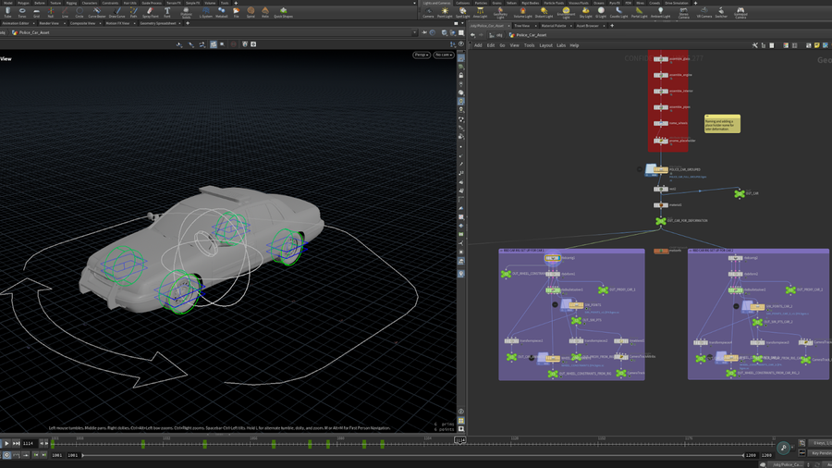Open the No cam camera dropdown
The height and width of the screenshot is (468, 832).
coord(444,55)
